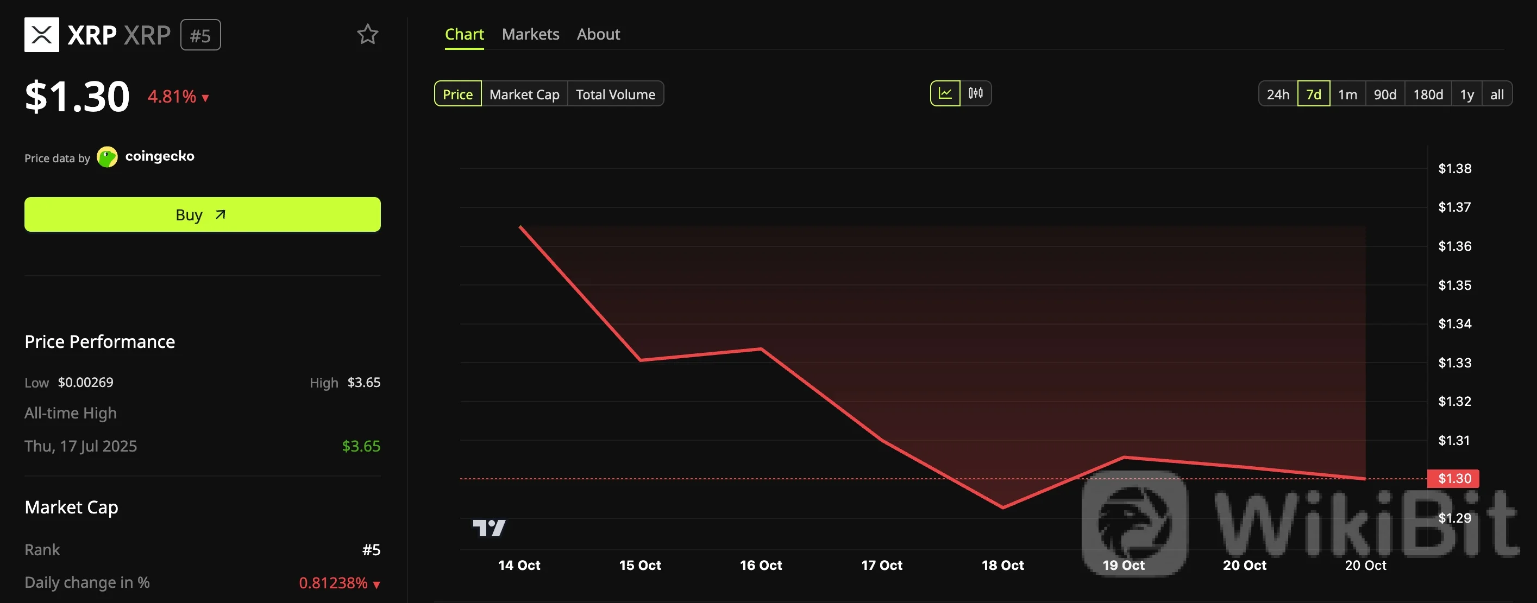Open the Chart tab
This screenshot has width=1537, height=603.
464,35
